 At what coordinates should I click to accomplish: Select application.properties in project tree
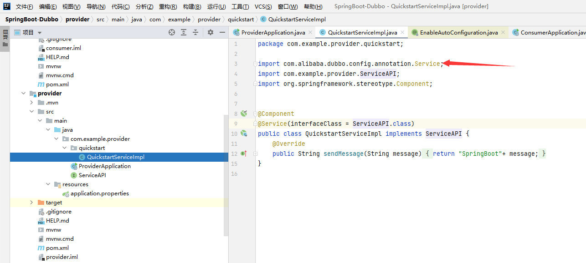pyautogui.click(x=99, y=194)
